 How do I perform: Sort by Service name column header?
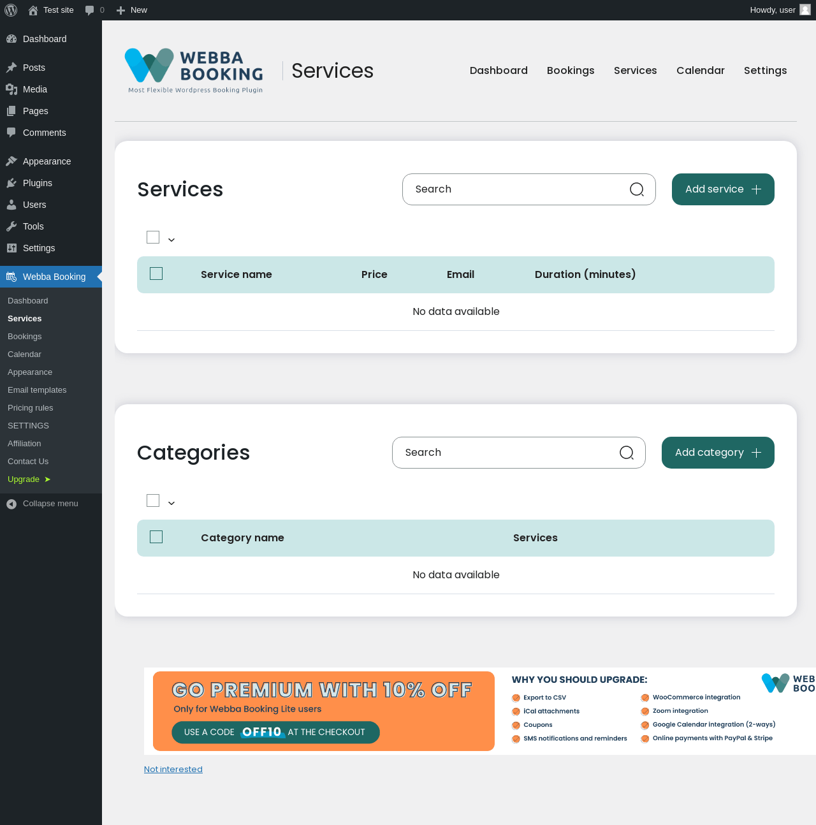point(237,275)
